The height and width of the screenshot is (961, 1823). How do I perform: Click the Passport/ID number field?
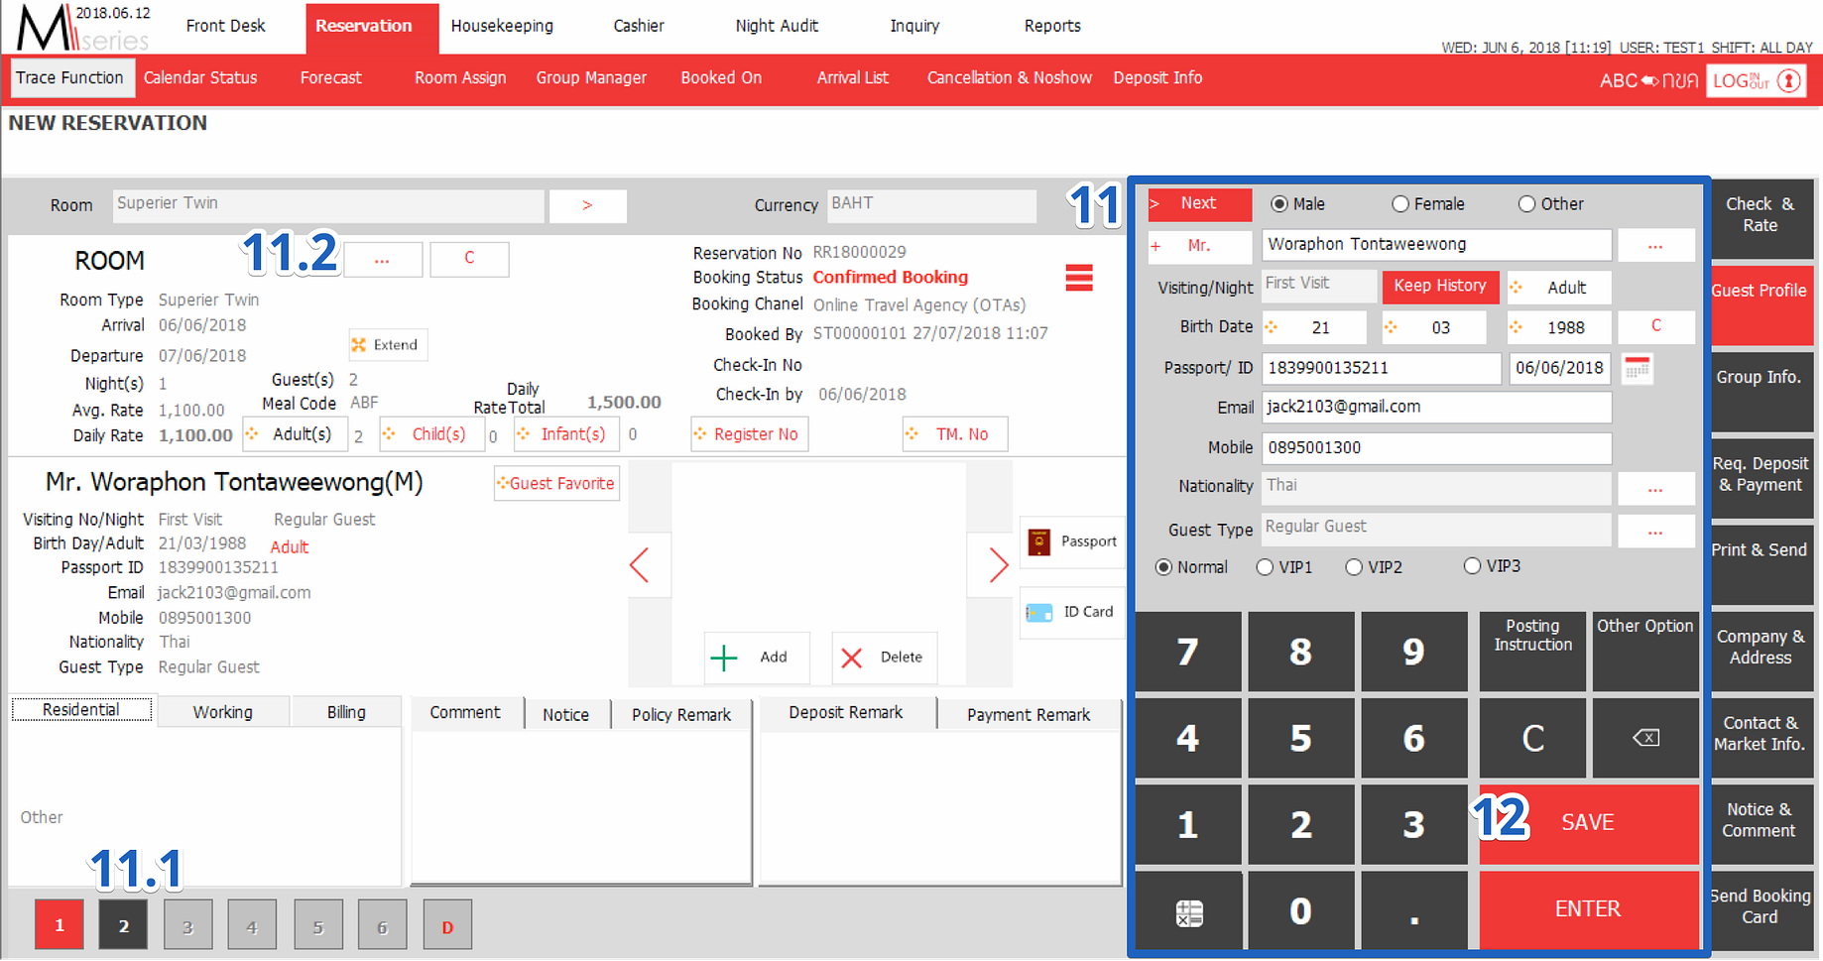click(1381, 368)
